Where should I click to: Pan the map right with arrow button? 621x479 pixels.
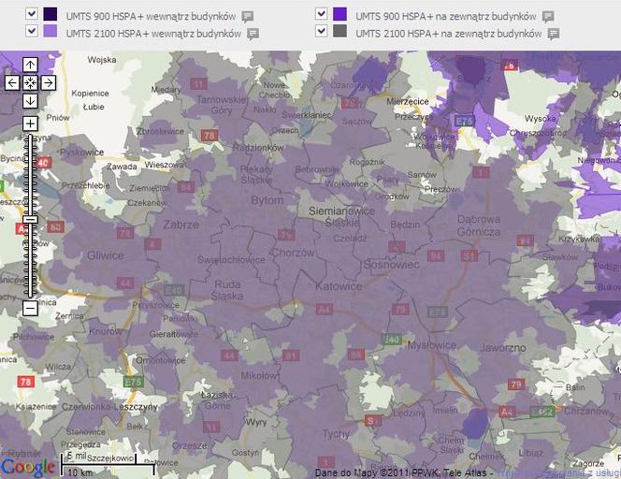(49, 83)
